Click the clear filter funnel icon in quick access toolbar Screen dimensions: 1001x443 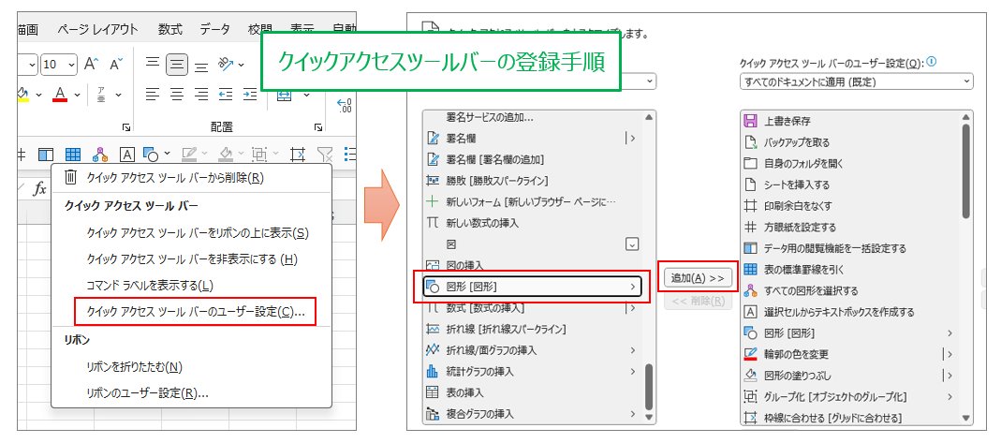(x=326, y=155)
